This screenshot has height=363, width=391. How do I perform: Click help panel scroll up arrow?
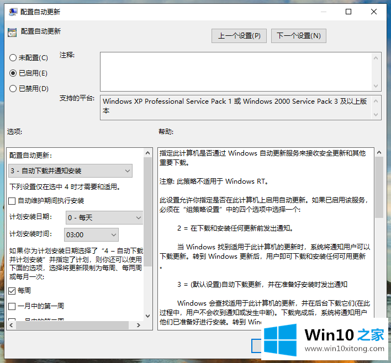point(379,152)
